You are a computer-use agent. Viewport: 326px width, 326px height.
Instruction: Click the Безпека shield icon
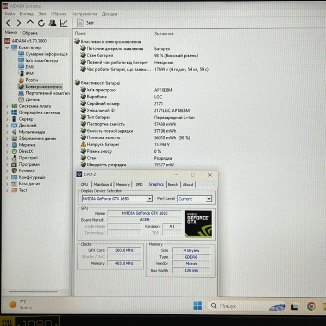(14, 171)
